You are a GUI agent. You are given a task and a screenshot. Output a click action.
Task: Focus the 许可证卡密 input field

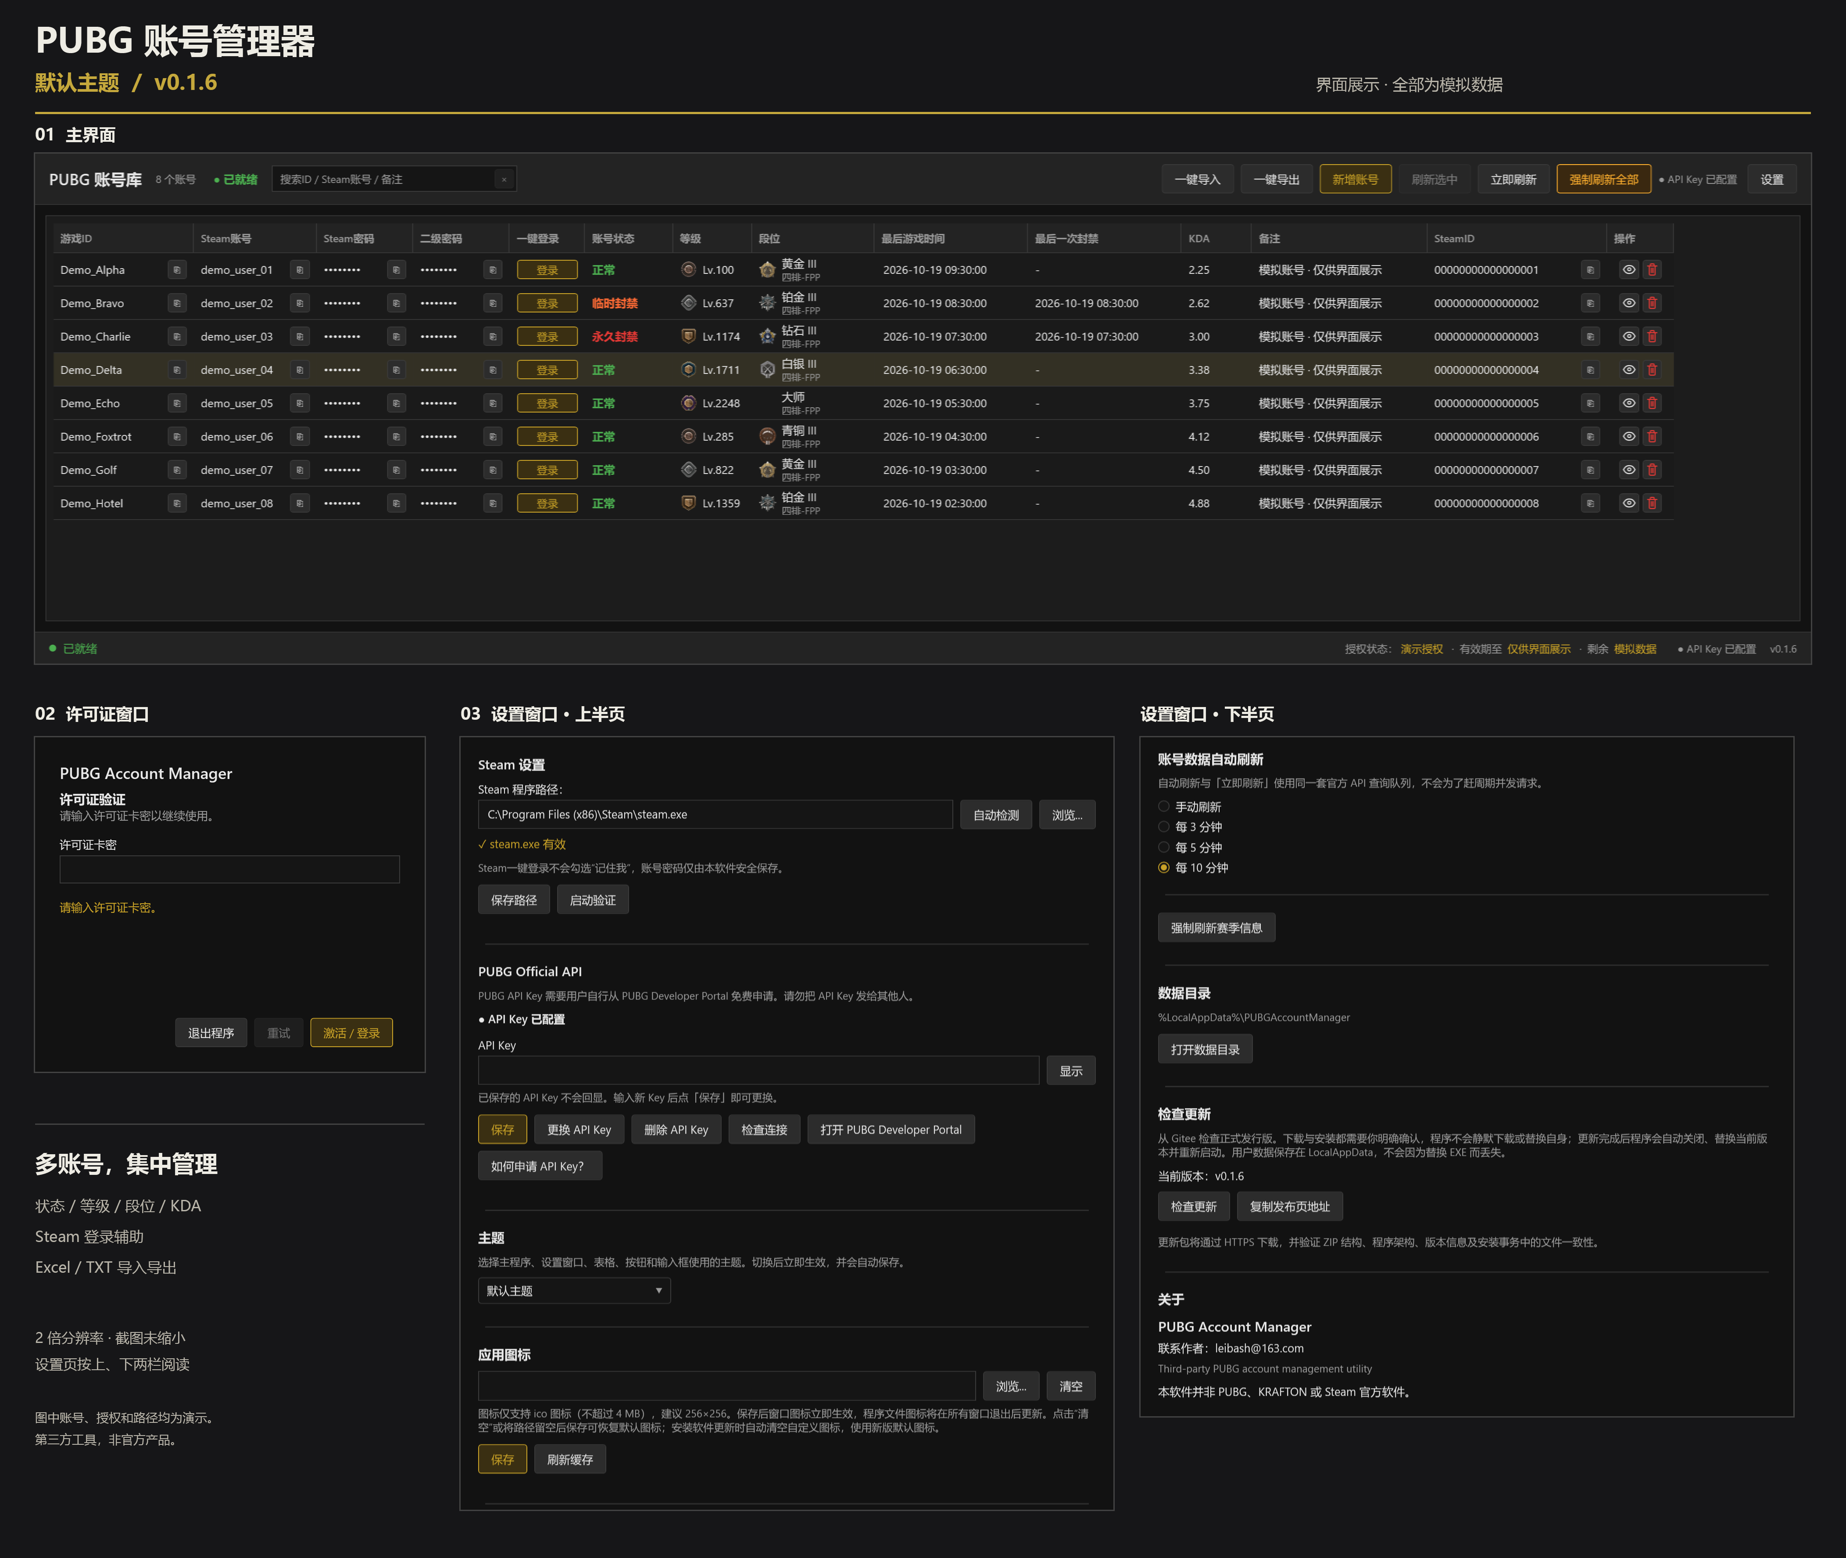point(229,869)
